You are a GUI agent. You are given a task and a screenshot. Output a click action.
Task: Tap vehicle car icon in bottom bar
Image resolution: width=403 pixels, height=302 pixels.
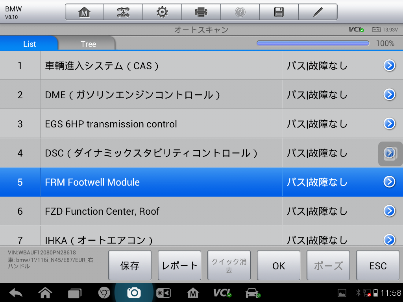253,293
